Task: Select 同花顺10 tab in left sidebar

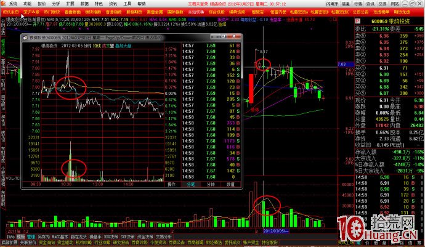Action: pos(3,102)
